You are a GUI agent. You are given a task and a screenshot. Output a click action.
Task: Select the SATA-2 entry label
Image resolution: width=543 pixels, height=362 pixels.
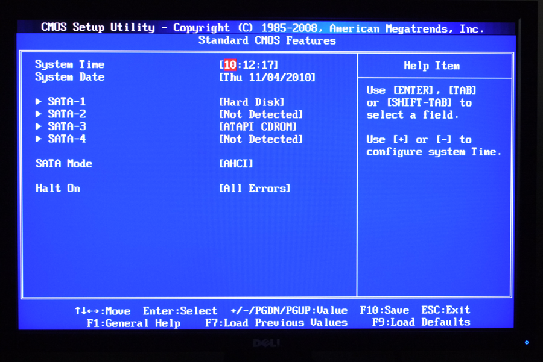pyautogui.click(x=67, y=114)
